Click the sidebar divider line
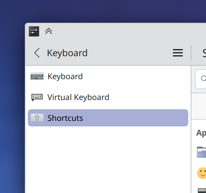206x193 pixels. (191, 129)
